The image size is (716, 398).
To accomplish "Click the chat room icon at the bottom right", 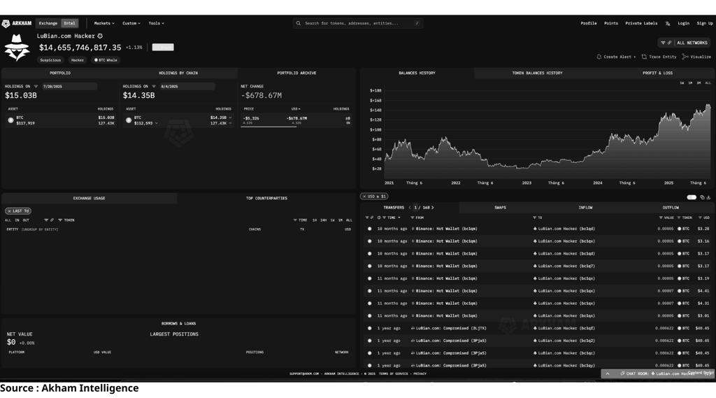I will pyautogui.click(x=622, y=374).
